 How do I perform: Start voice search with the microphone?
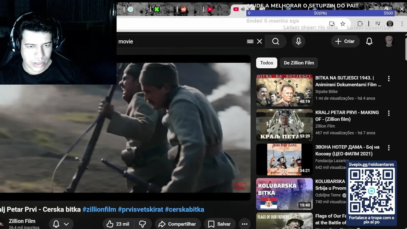pos(299,41)
